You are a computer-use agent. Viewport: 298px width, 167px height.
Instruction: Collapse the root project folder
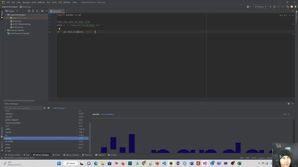coord(6,15)
